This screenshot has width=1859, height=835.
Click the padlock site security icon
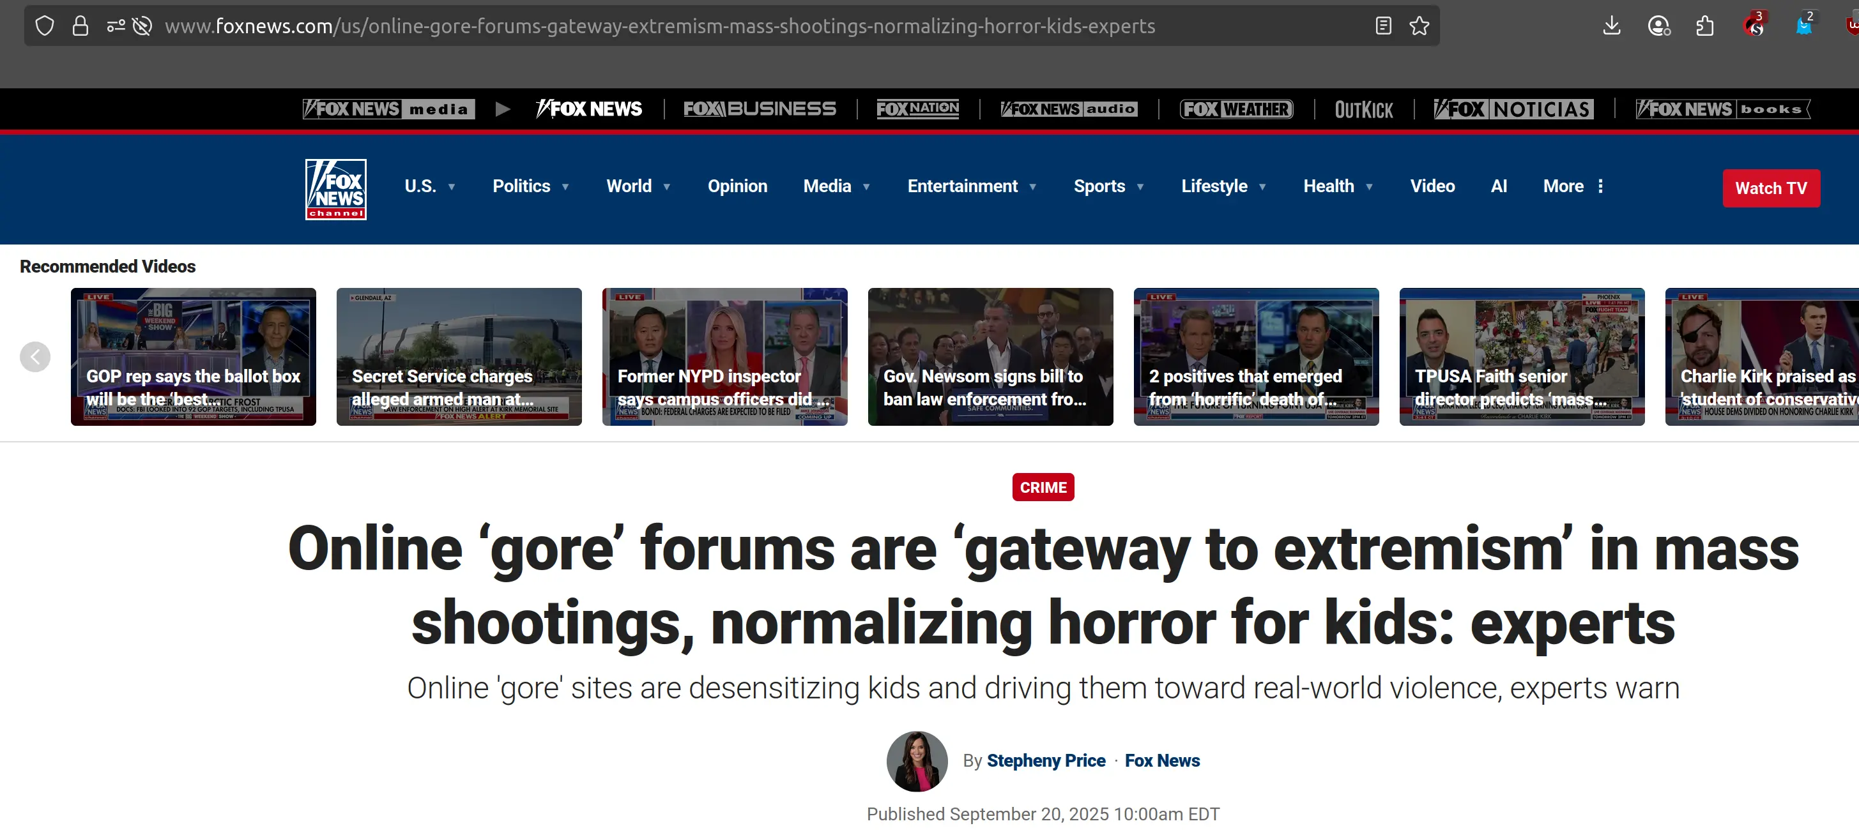(80, 26)
